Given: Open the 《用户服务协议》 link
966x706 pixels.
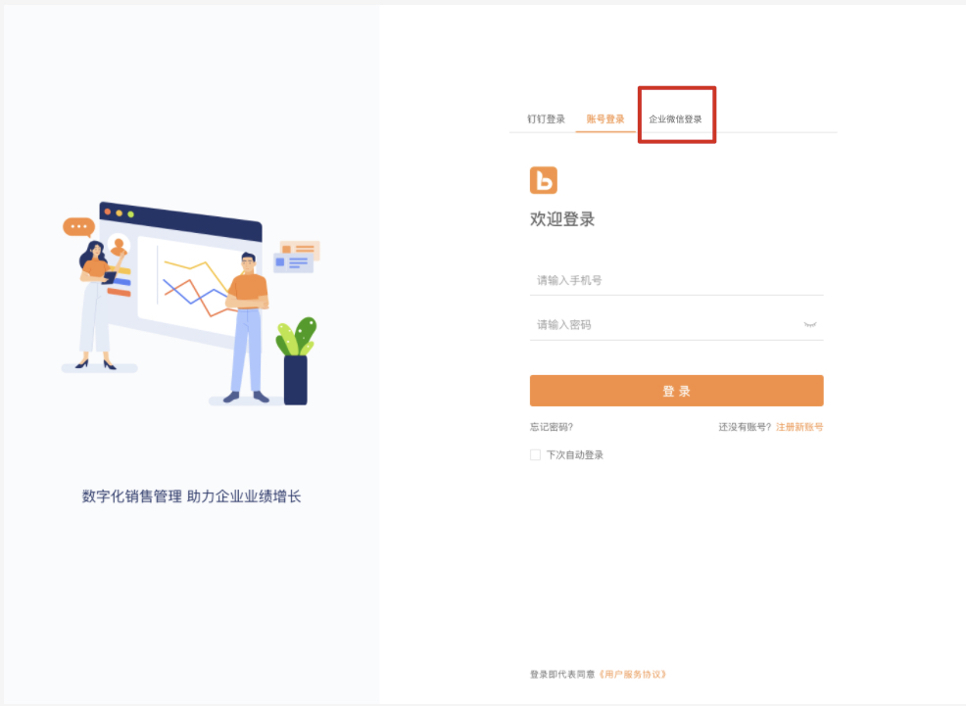Looking at the screenshot, I should 632,674.
